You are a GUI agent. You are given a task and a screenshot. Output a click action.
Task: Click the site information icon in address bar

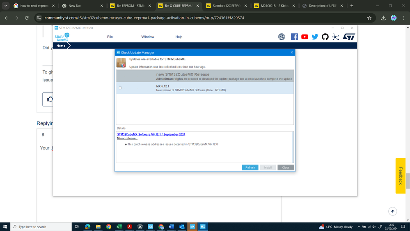[39, 18]
